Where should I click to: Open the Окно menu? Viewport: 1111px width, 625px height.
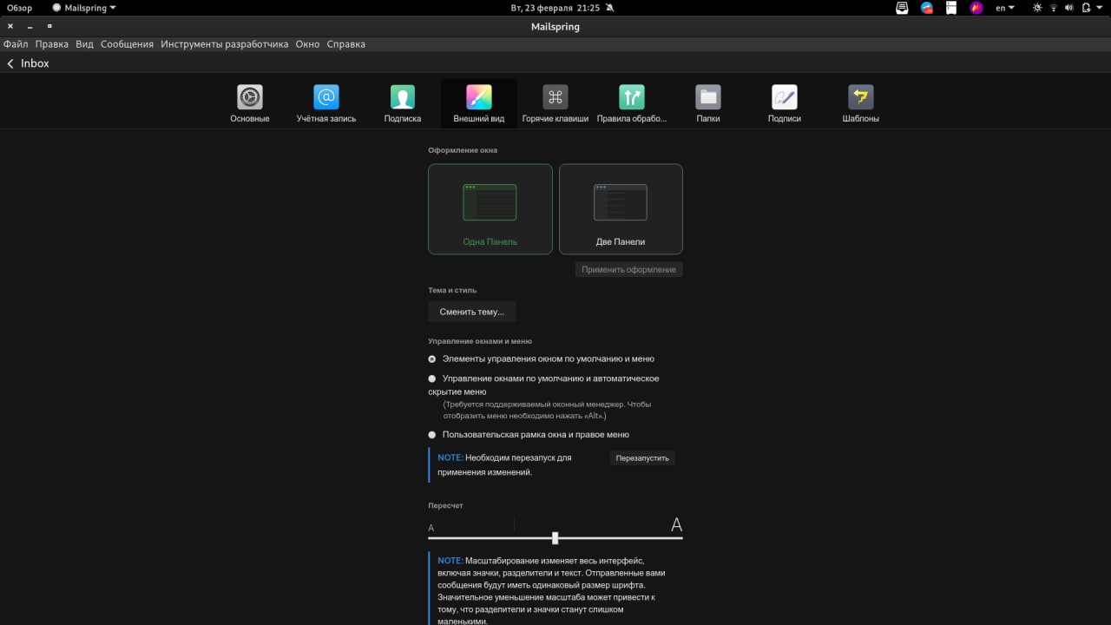[x=307, y=44]
